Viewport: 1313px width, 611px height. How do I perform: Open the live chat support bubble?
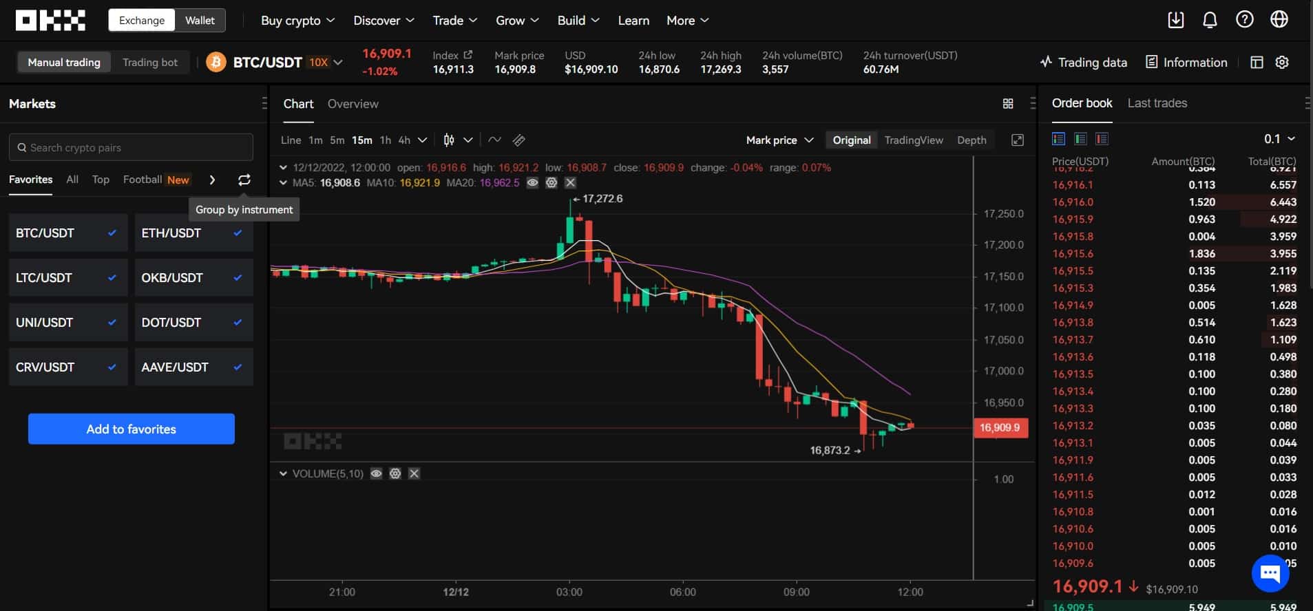pyautogui.click(x=1270, y=572)
